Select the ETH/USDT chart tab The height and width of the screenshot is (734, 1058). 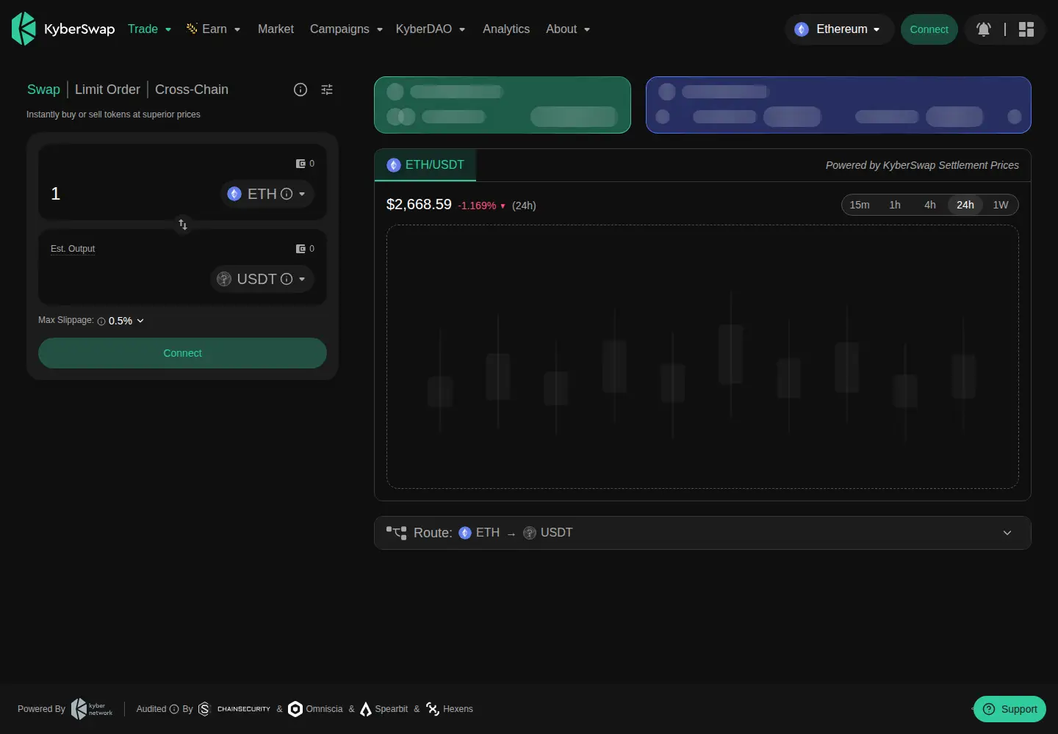point(425,165)
